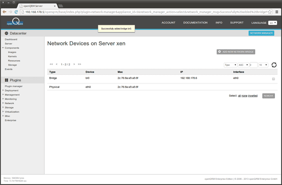Viewport: 282px width, 185px height.
Task: Open Dashboard in the sidebar
Action: [11, 39]
